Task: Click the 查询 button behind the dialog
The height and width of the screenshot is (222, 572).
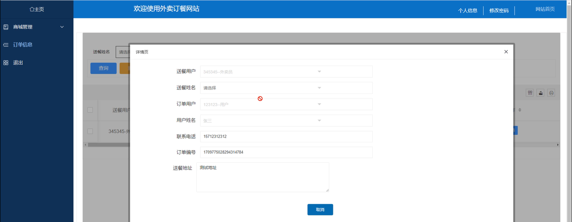Action: click(x=103, y=68)
